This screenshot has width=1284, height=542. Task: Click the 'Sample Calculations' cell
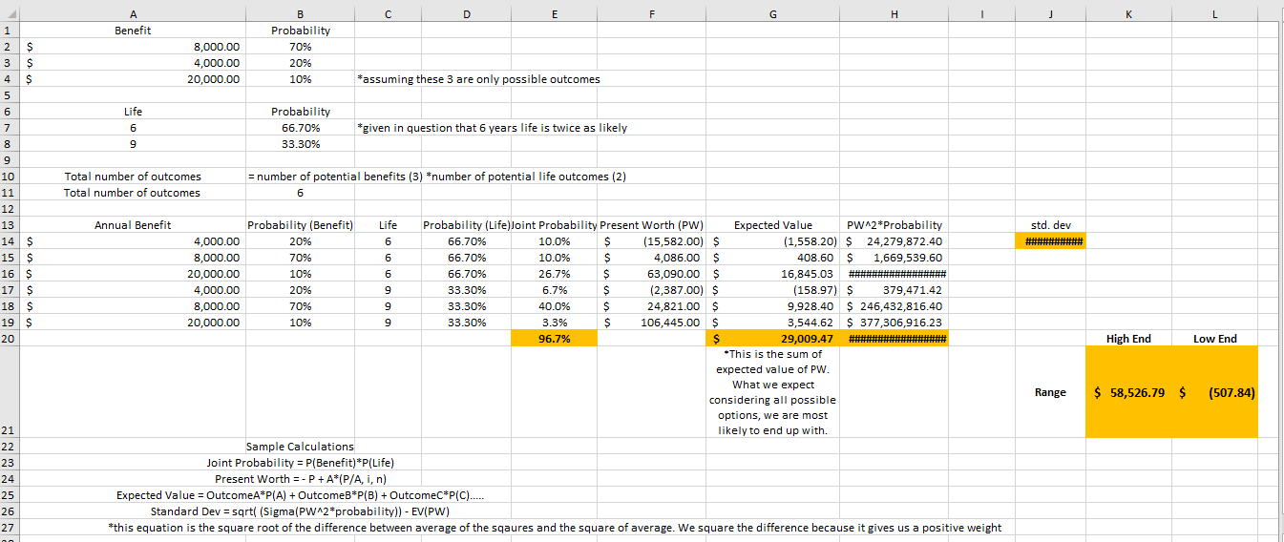301,447
